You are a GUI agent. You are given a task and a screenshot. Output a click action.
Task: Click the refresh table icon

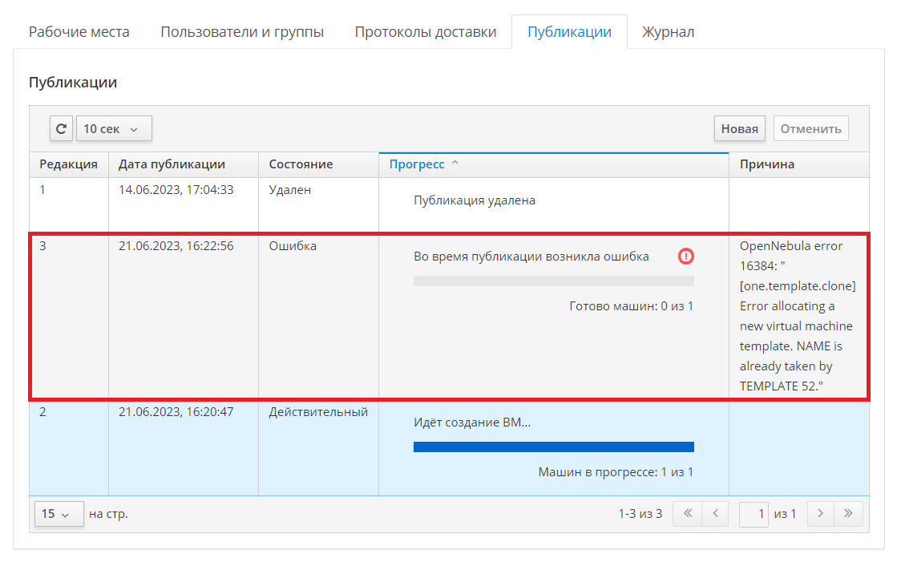[61, 128]
